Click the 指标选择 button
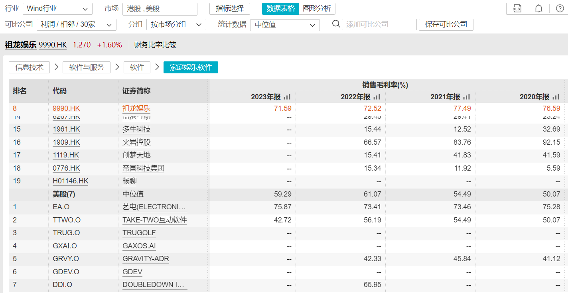The image size is (568, 293). click(230, 9)
